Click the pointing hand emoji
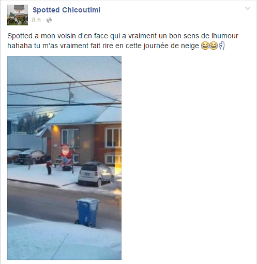 [x=222, y=46]
